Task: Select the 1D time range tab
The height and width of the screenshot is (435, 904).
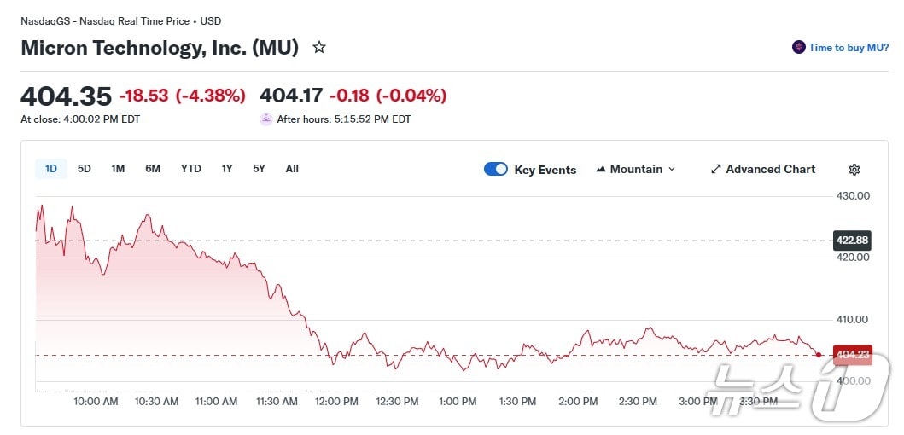Action: (x=51, y=169)
